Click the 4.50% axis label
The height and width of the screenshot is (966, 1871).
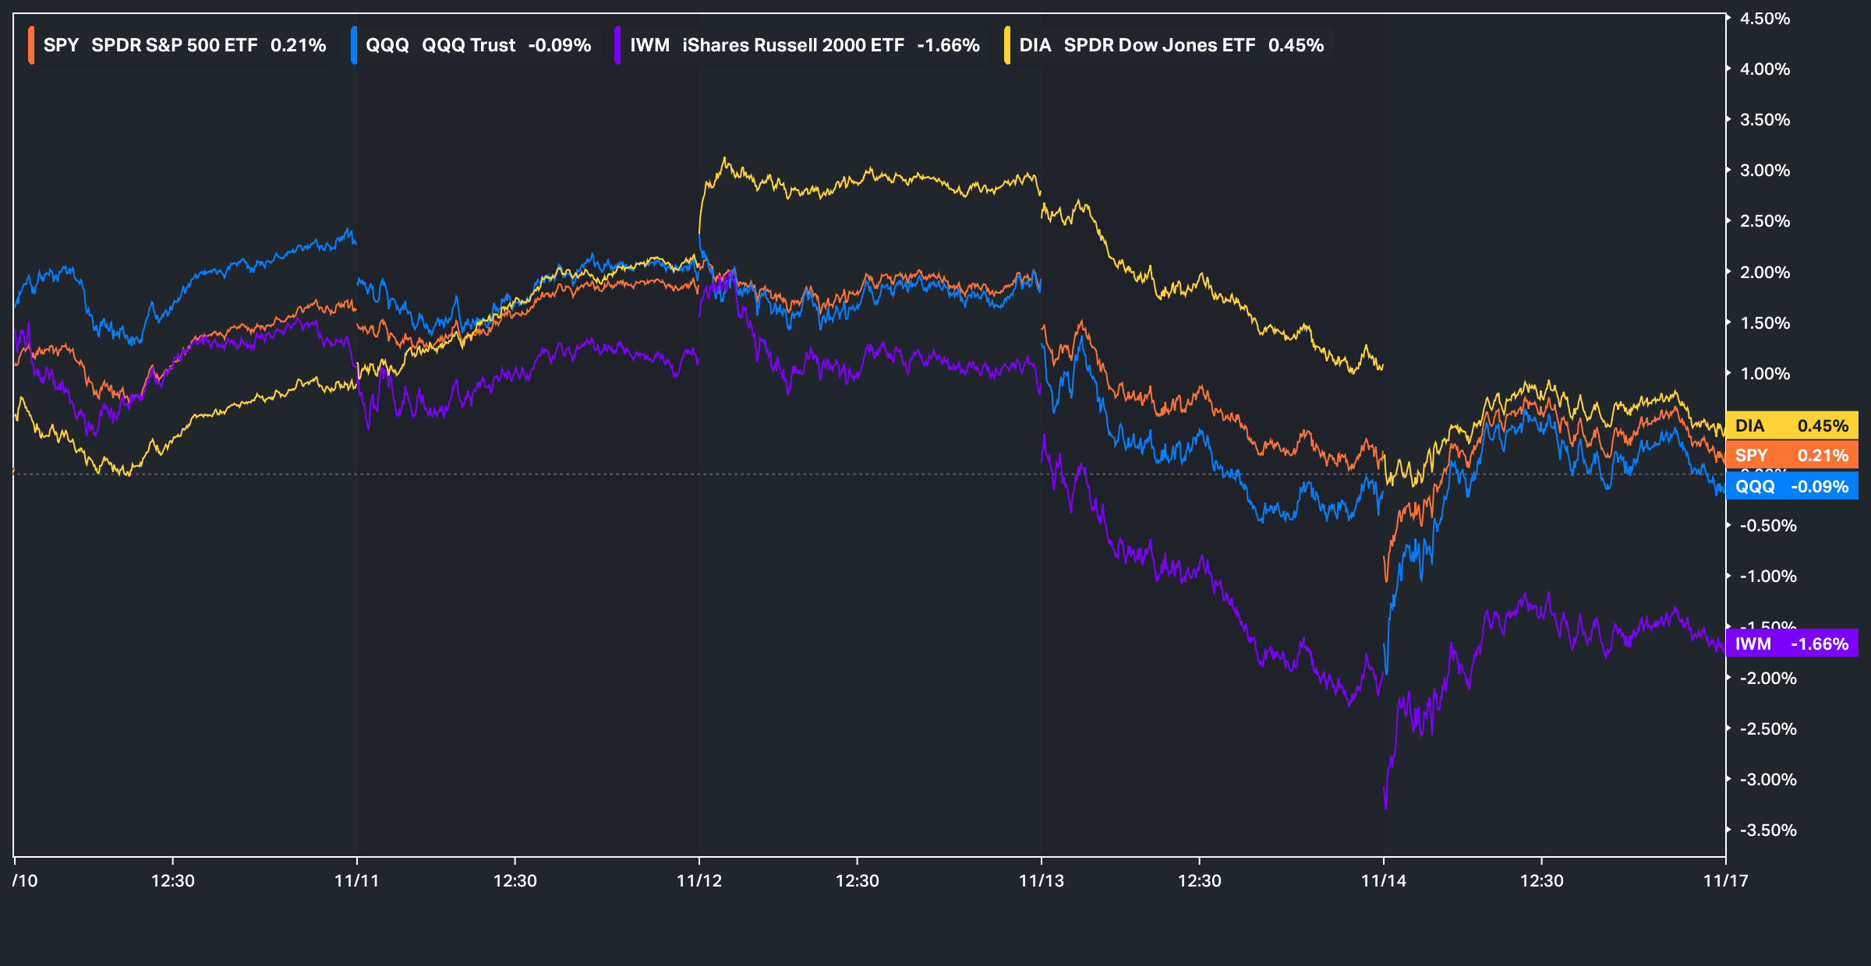tap(1764, 19)
